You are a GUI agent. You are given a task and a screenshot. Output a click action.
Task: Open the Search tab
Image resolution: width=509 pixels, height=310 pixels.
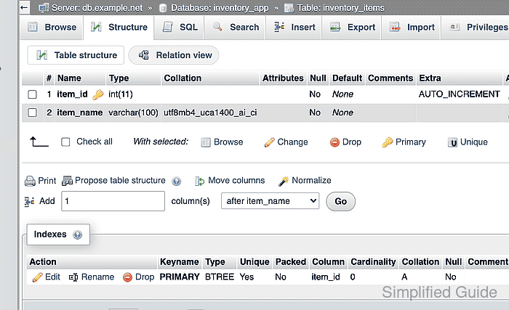[x=236, y=28]
